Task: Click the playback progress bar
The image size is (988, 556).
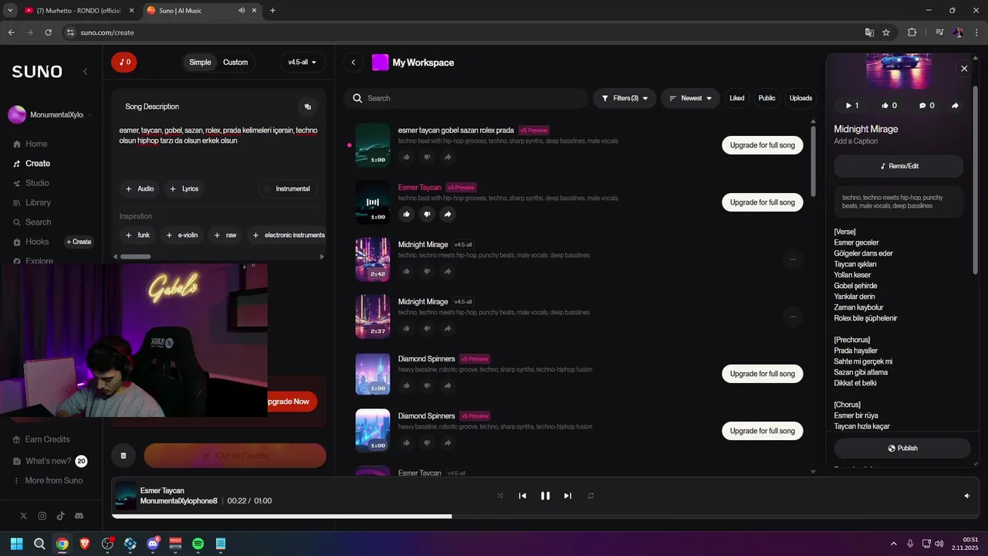Action: click(545, 516)
